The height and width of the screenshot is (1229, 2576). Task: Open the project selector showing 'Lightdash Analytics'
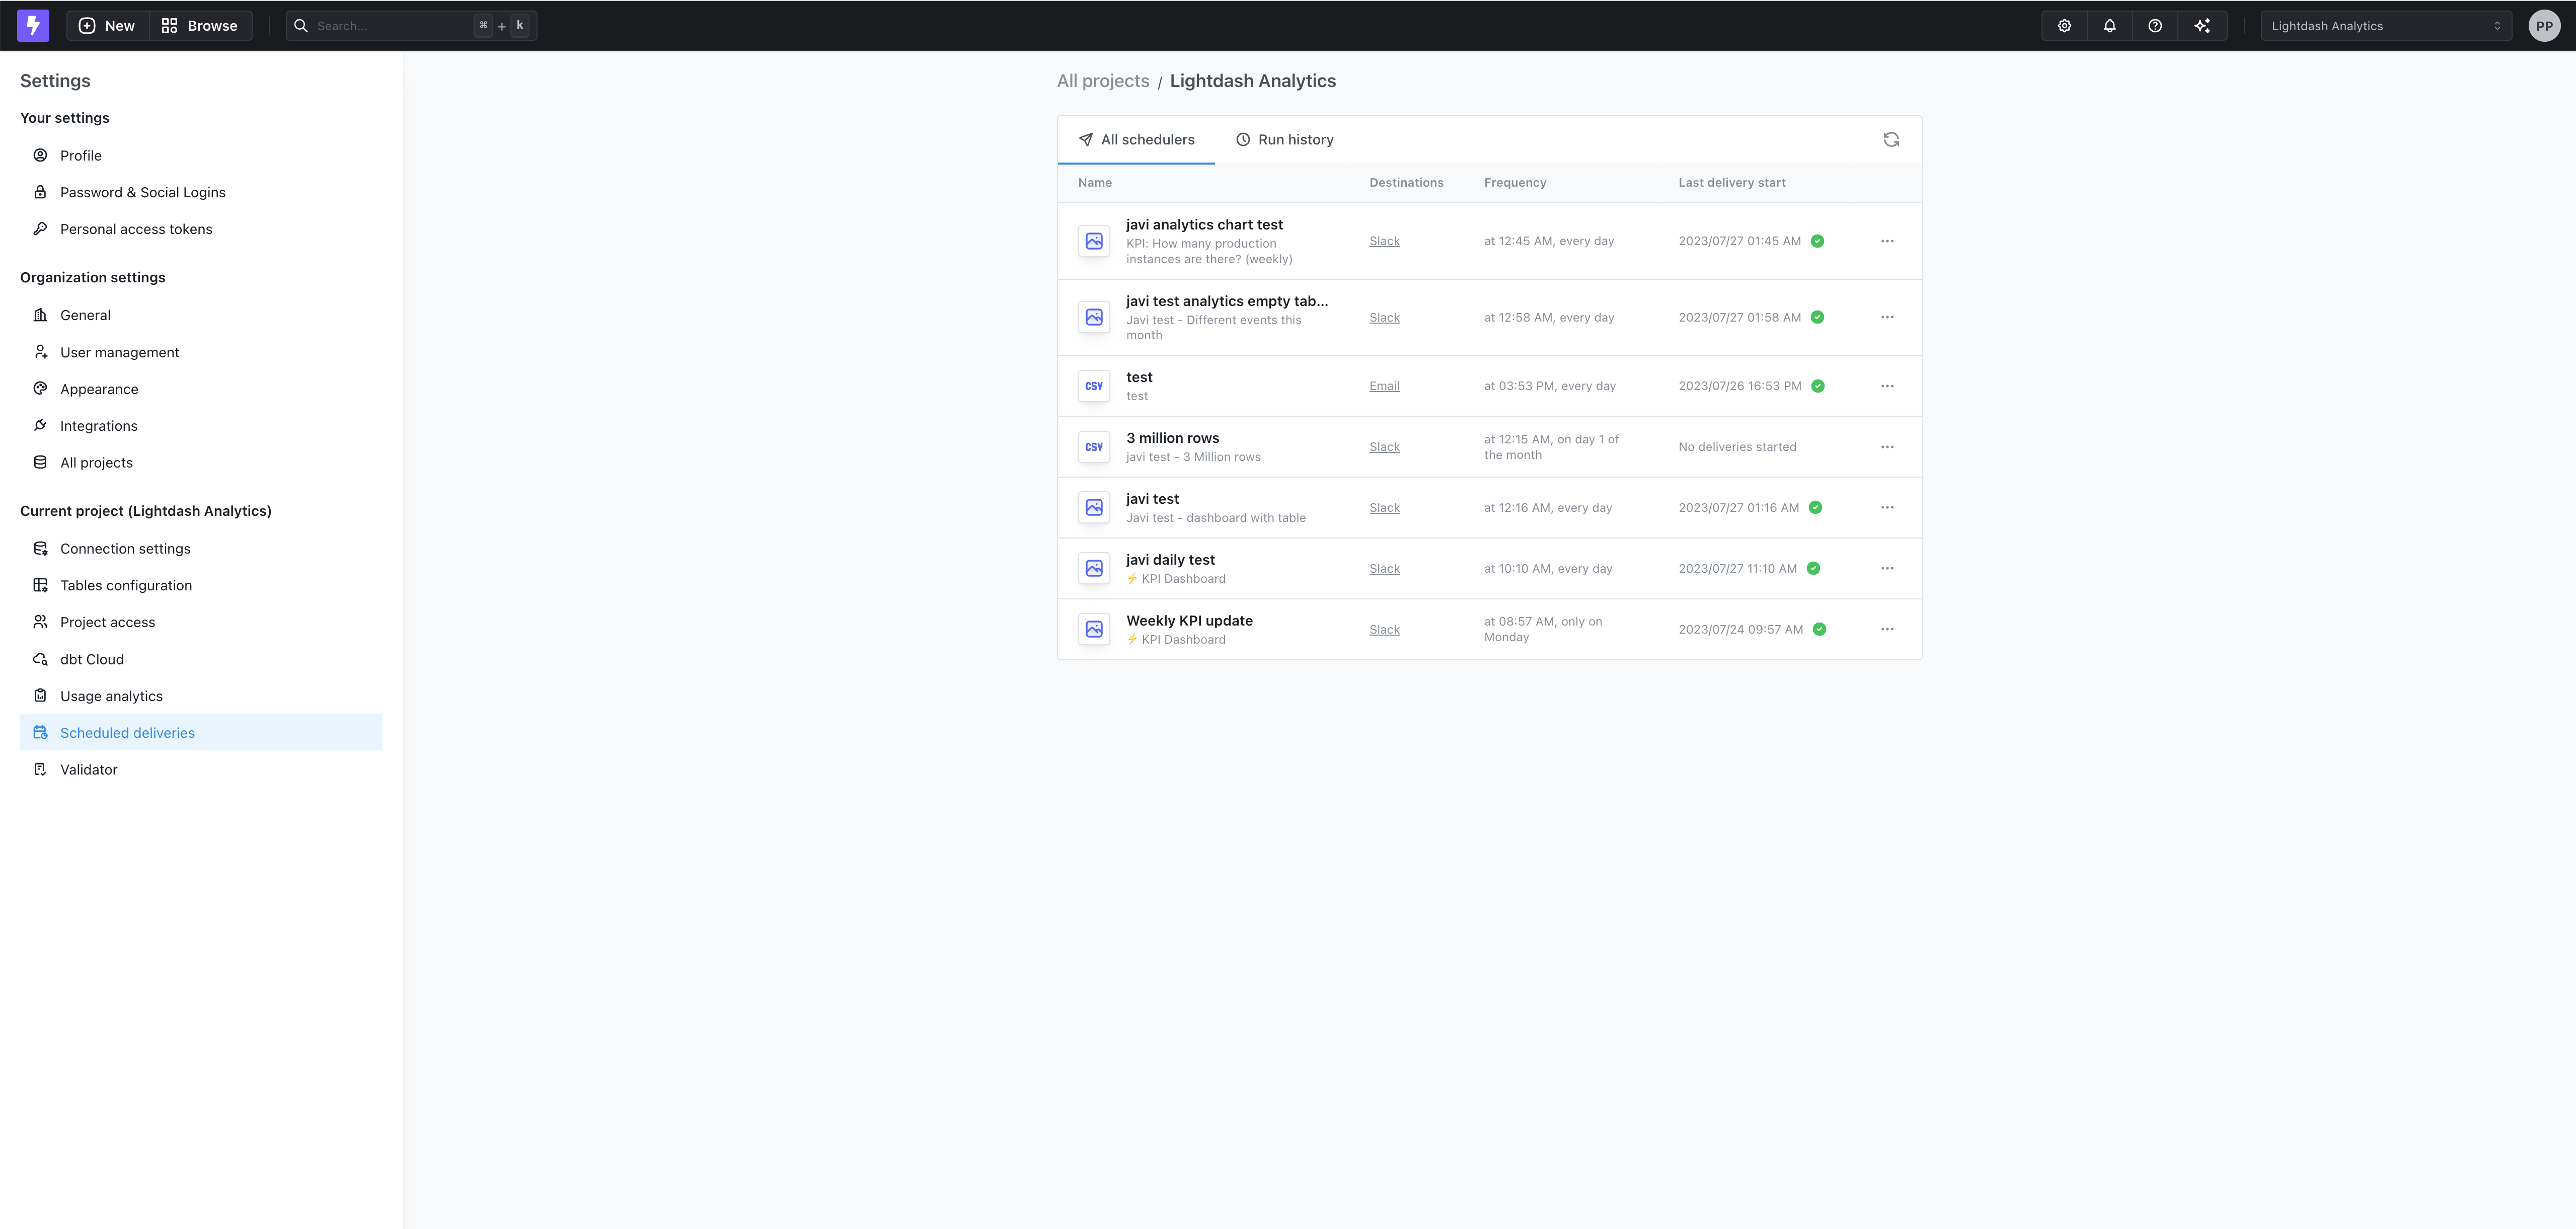tap(2386, 25)
